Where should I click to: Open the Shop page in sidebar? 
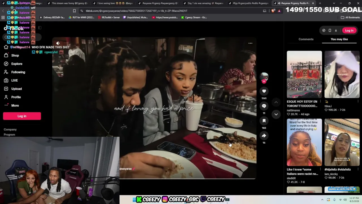click(x=15, y=56)
